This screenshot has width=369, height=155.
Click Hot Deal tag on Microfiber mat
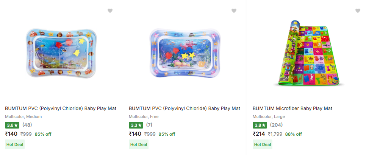point(263,144)
